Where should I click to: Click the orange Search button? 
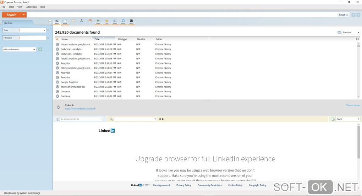point(12,15)
